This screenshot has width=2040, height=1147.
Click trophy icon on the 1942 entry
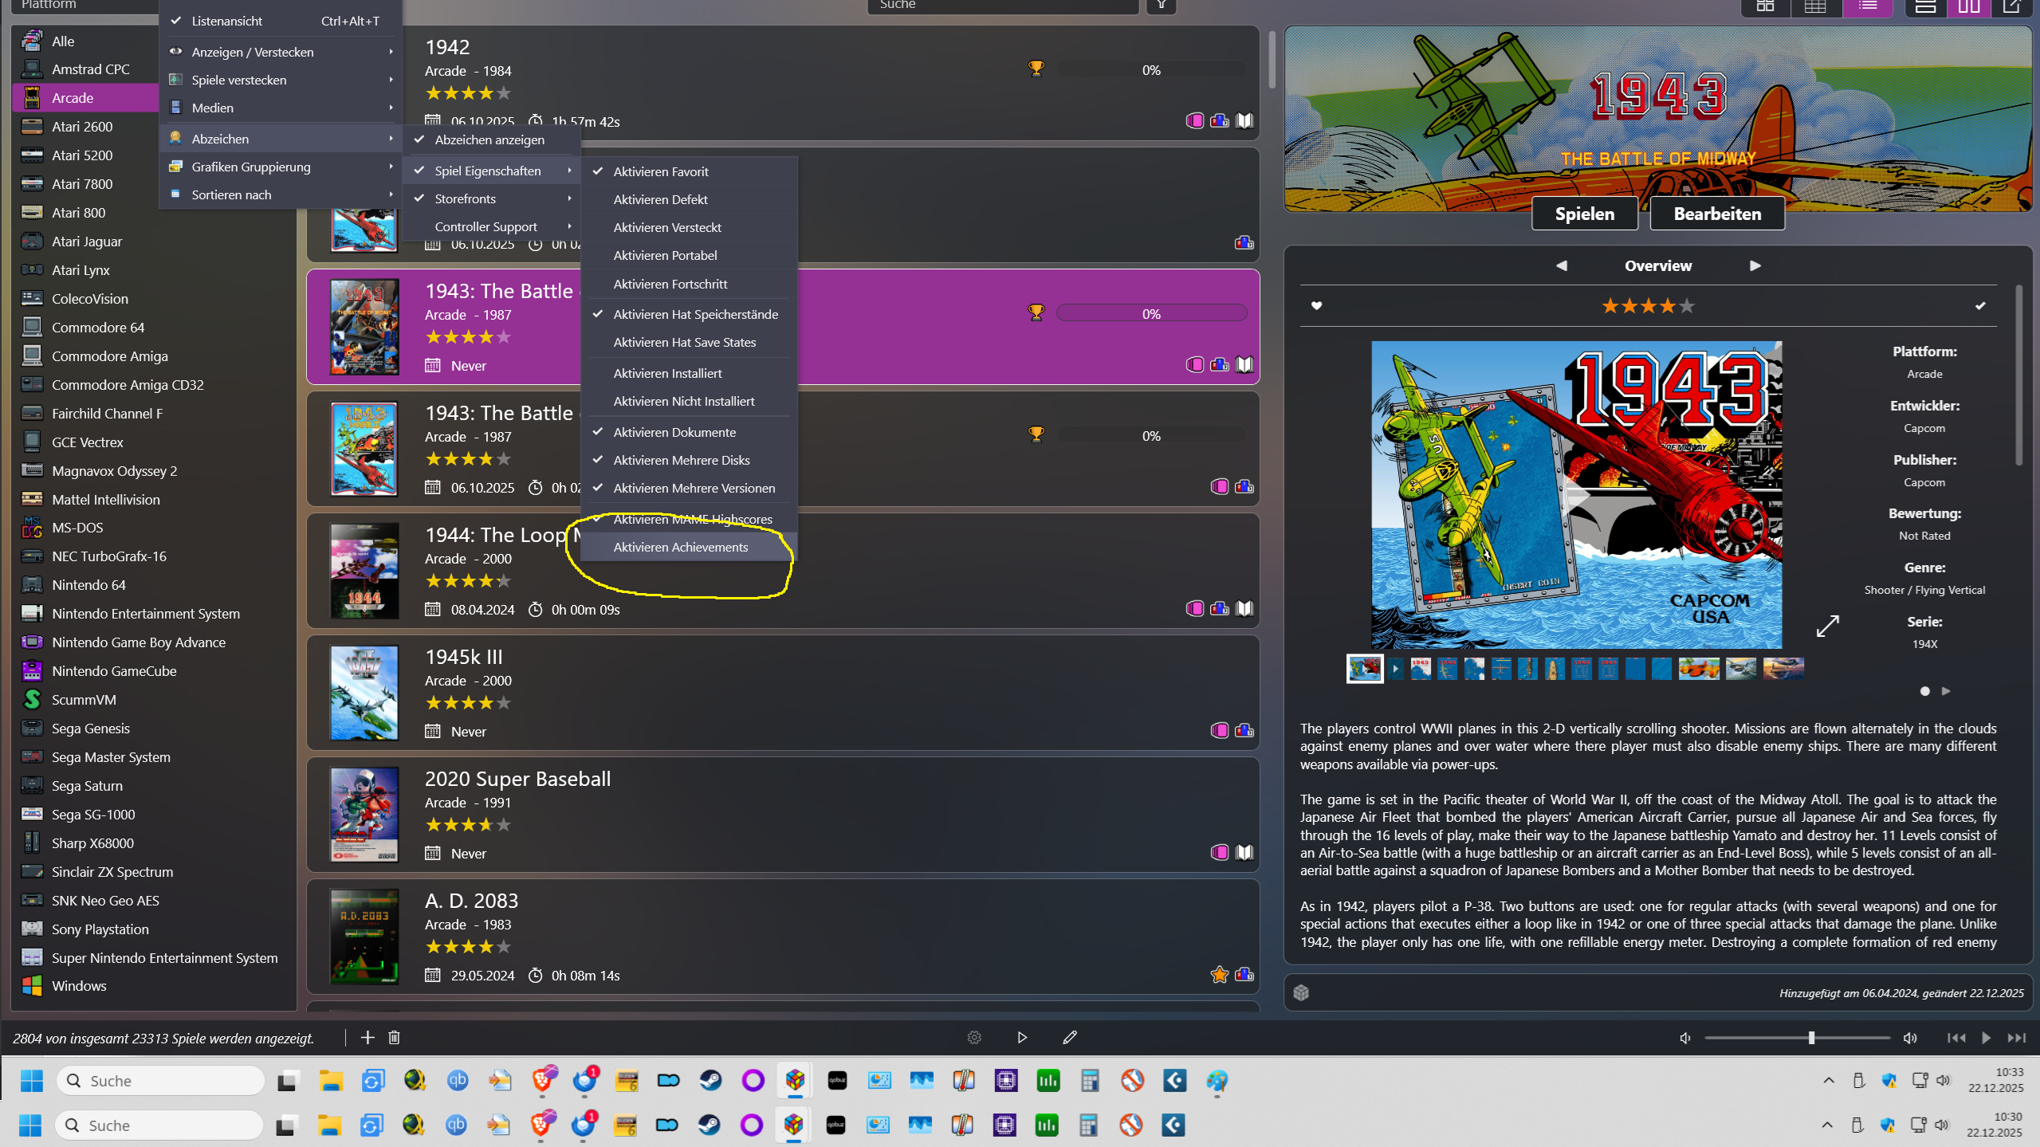[1036, 69]
